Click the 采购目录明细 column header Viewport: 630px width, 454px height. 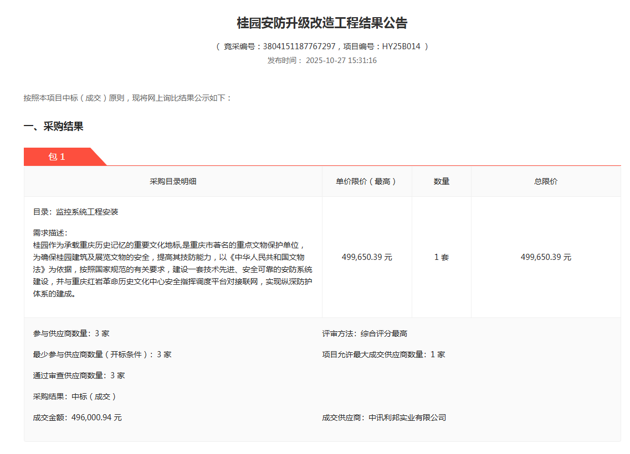tap(173, 181)
